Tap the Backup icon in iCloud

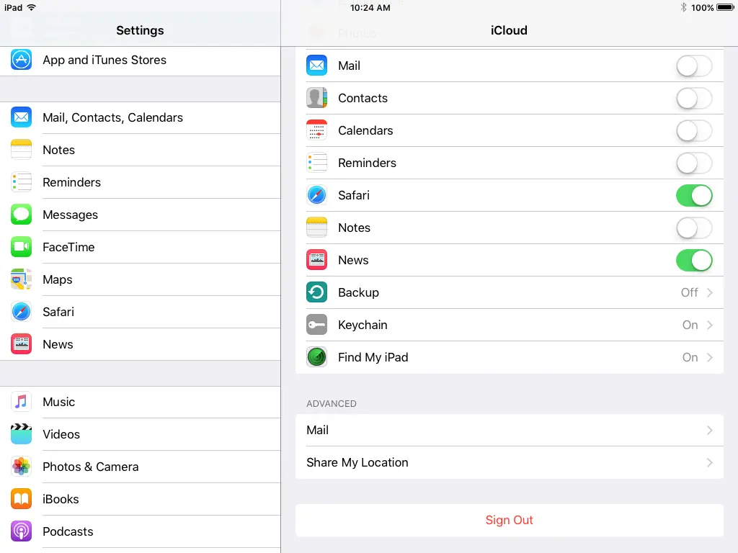pyautogui.click(x=317, y=292)
